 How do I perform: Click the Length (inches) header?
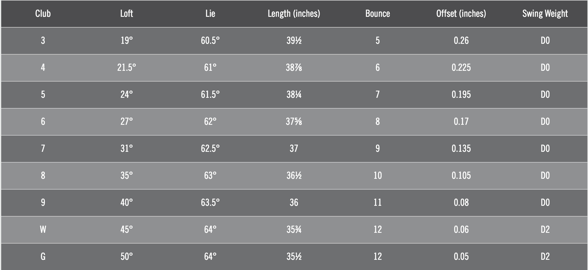(x=294, y=13)
